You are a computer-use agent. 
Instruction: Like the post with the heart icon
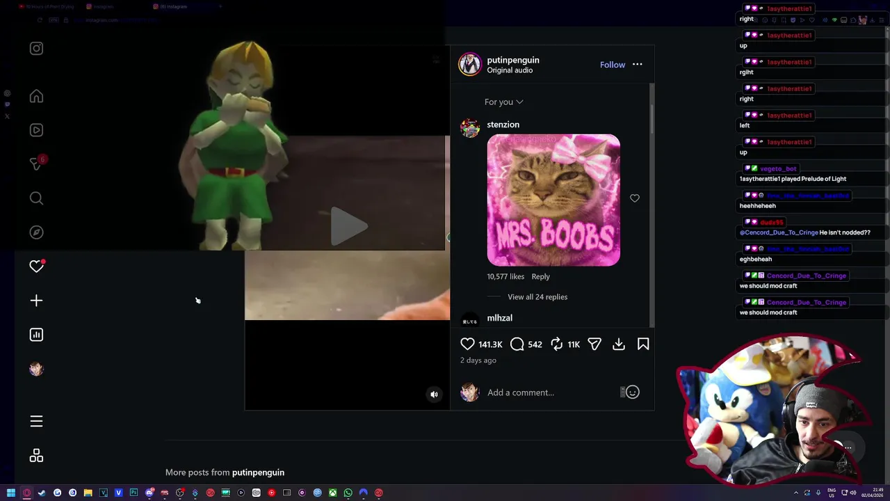point(467,344)
